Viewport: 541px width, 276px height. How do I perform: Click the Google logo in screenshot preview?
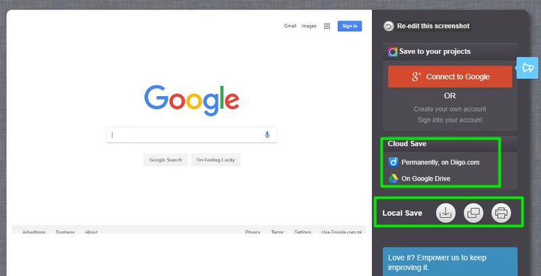tap(192, 100)
